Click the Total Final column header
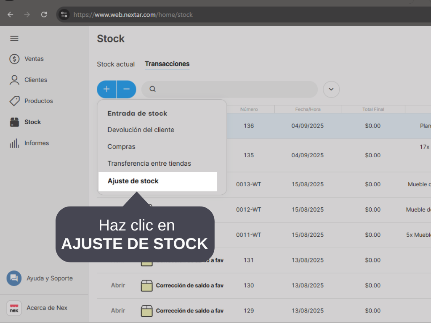Screen dimensions: 431x323 click(x=373, y=109)
